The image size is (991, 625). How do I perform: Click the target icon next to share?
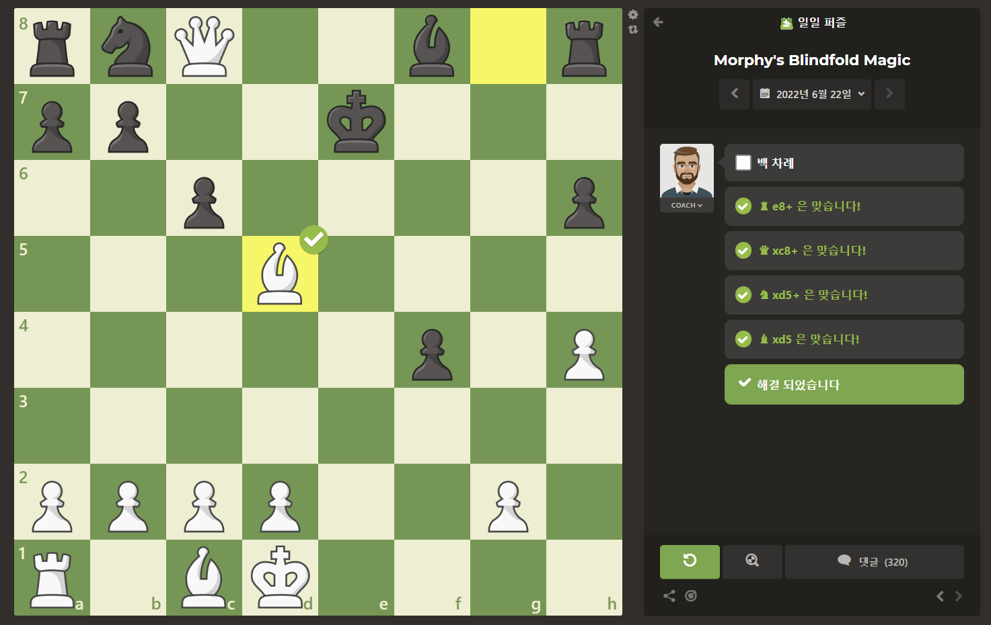click(691, 596)
